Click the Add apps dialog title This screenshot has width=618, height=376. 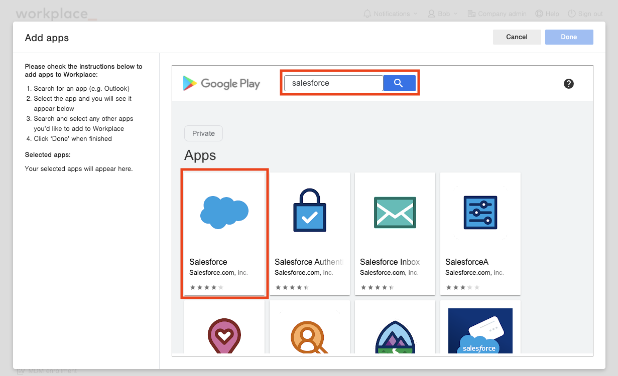[47, 38]
